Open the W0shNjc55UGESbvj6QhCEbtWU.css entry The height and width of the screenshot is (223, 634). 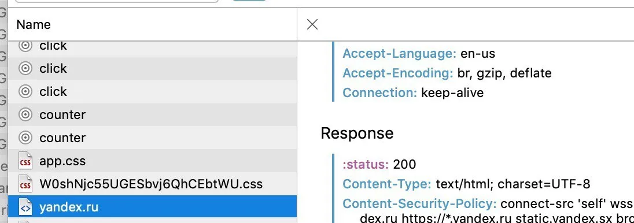(x=153, y=184)
